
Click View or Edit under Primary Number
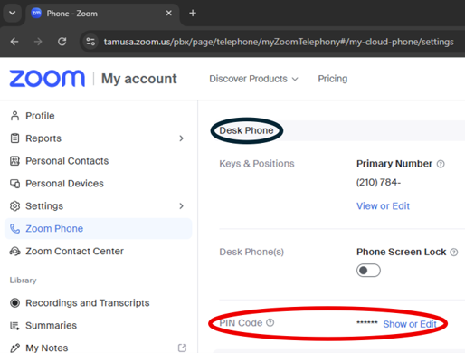tap(383, 206)
